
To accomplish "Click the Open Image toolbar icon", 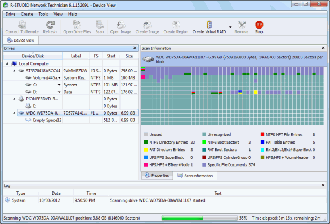I will pos(121,25).
